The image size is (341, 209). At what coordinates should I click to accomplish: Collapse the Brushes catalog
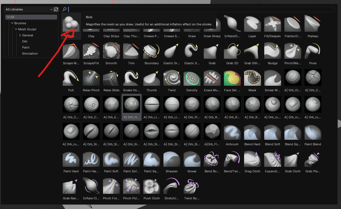(12, 23)
